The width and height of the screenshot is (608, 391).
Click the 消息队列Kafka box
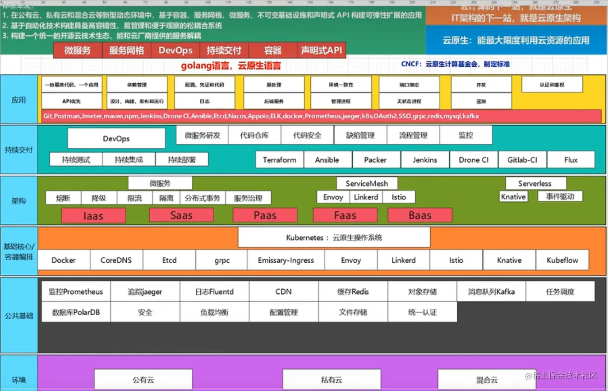(491, 291)
